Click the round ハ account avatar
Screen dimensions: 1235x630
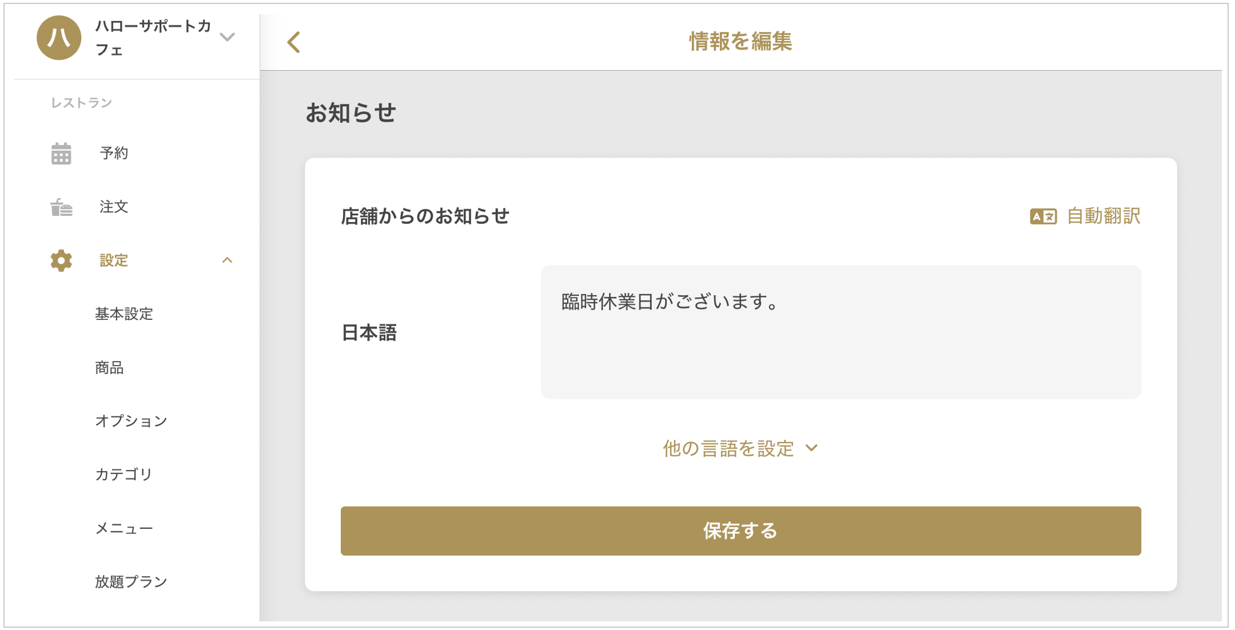tap(59, 38)
